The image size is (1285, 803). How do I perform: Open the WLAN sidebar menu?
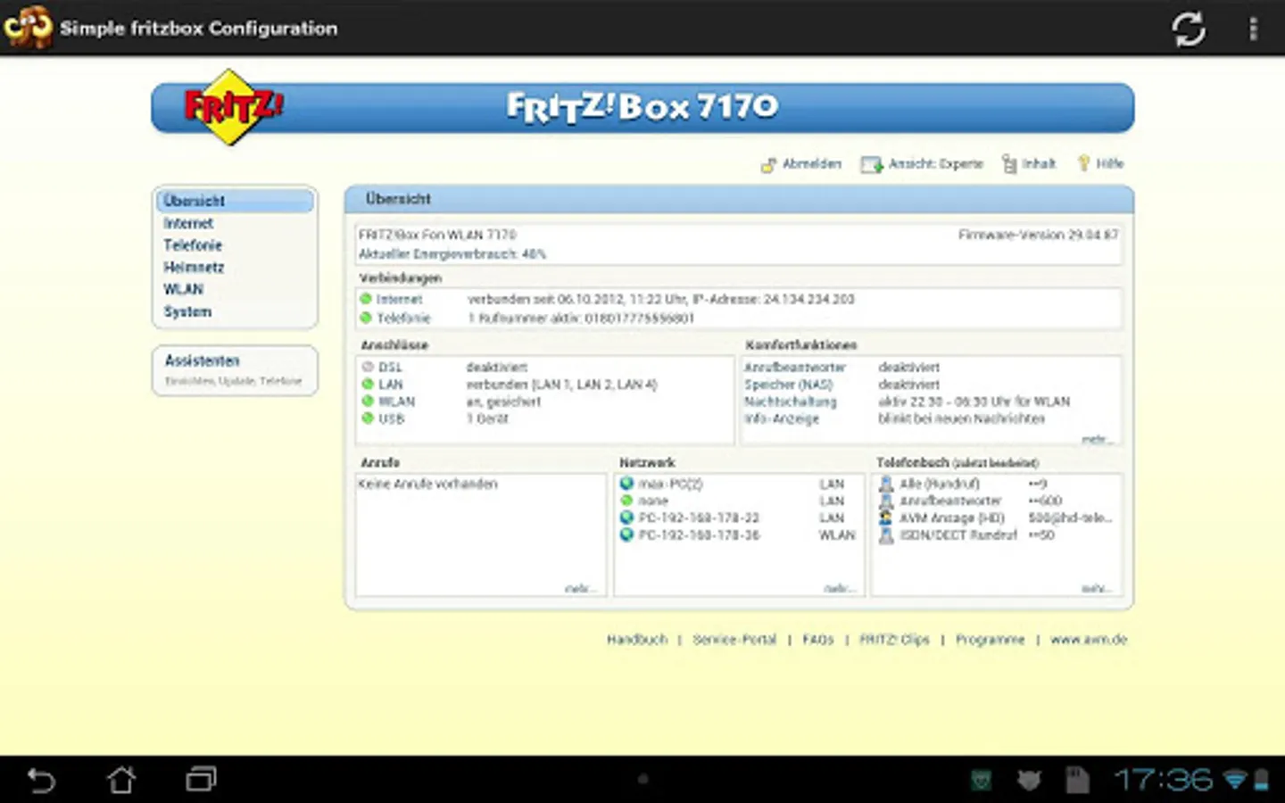pos(184,289)
